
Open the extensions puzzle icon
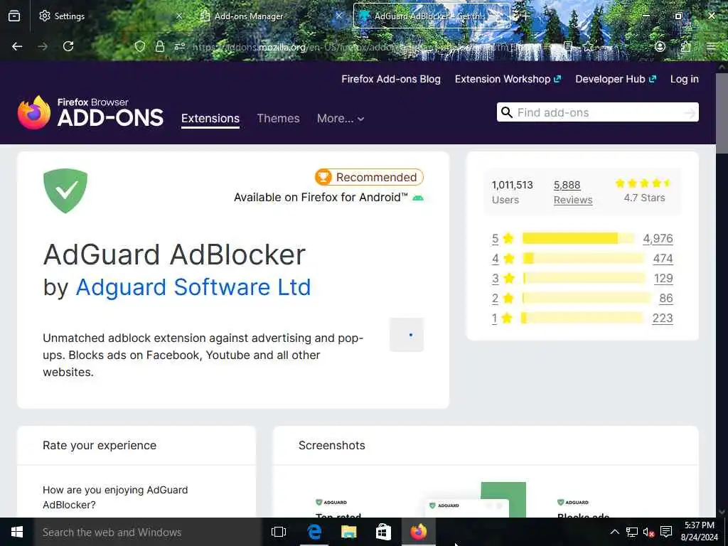pos(685,46)
